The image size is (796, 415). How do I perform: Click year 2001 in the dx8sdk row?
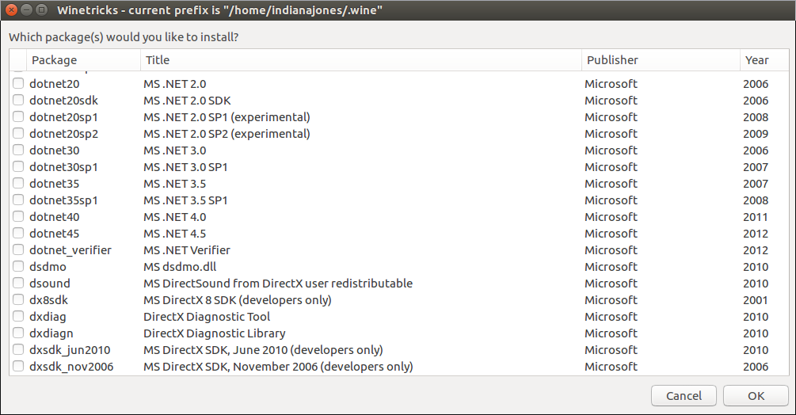(x=756, y=300)
